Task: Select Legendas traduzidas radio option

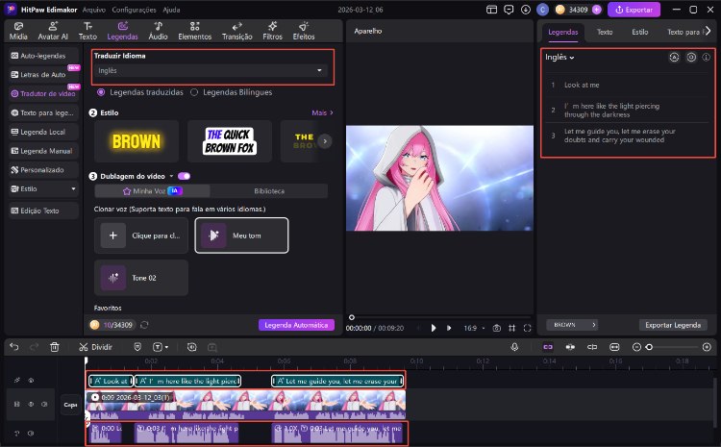Action: coord(101,92)
